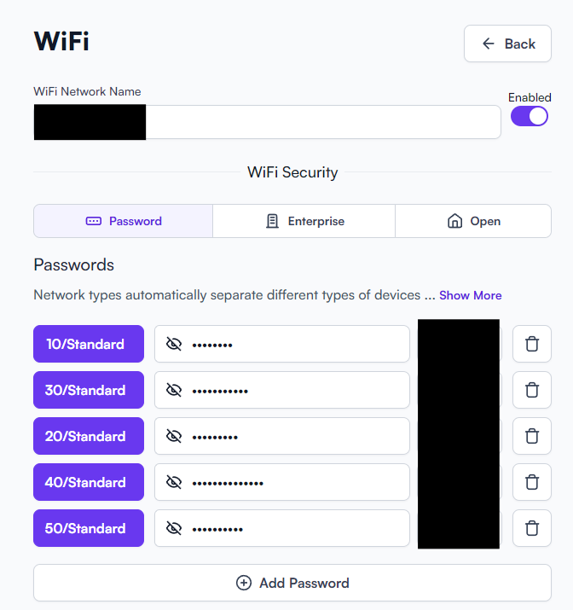
Task: Click the house icon for Open security
Action: pos(454,221)
